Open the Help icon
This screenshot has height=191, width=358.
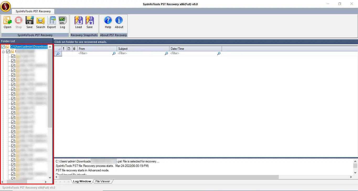point(108,22)
